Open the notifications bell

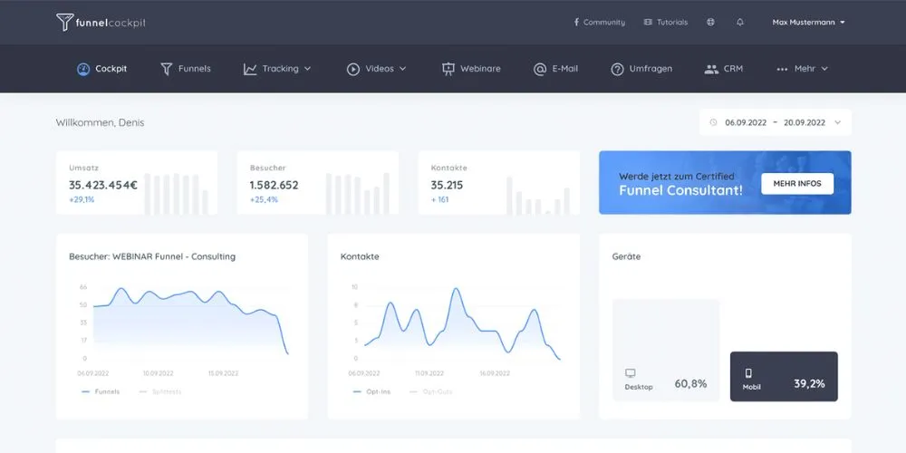pos(740,22)
